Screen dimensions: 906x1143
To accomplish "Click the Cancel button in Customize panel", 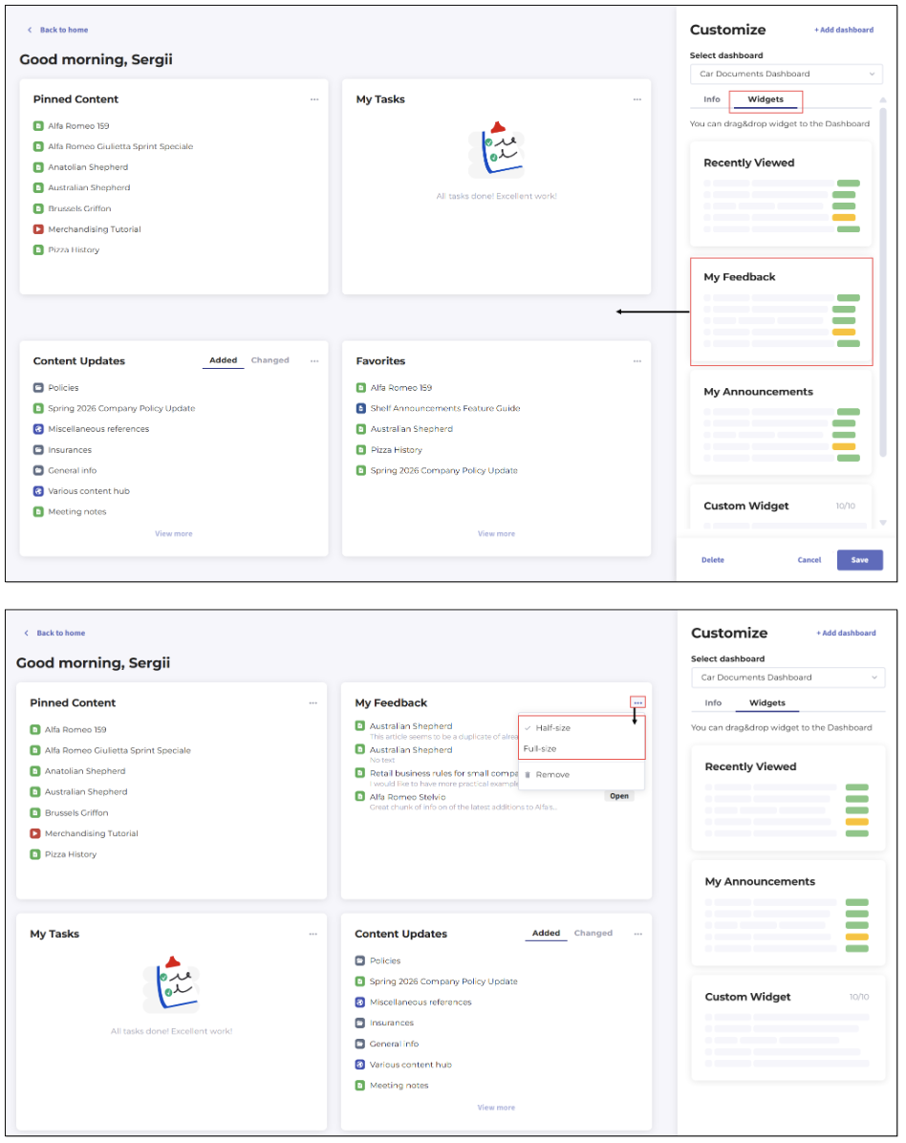I will point(809,560).
